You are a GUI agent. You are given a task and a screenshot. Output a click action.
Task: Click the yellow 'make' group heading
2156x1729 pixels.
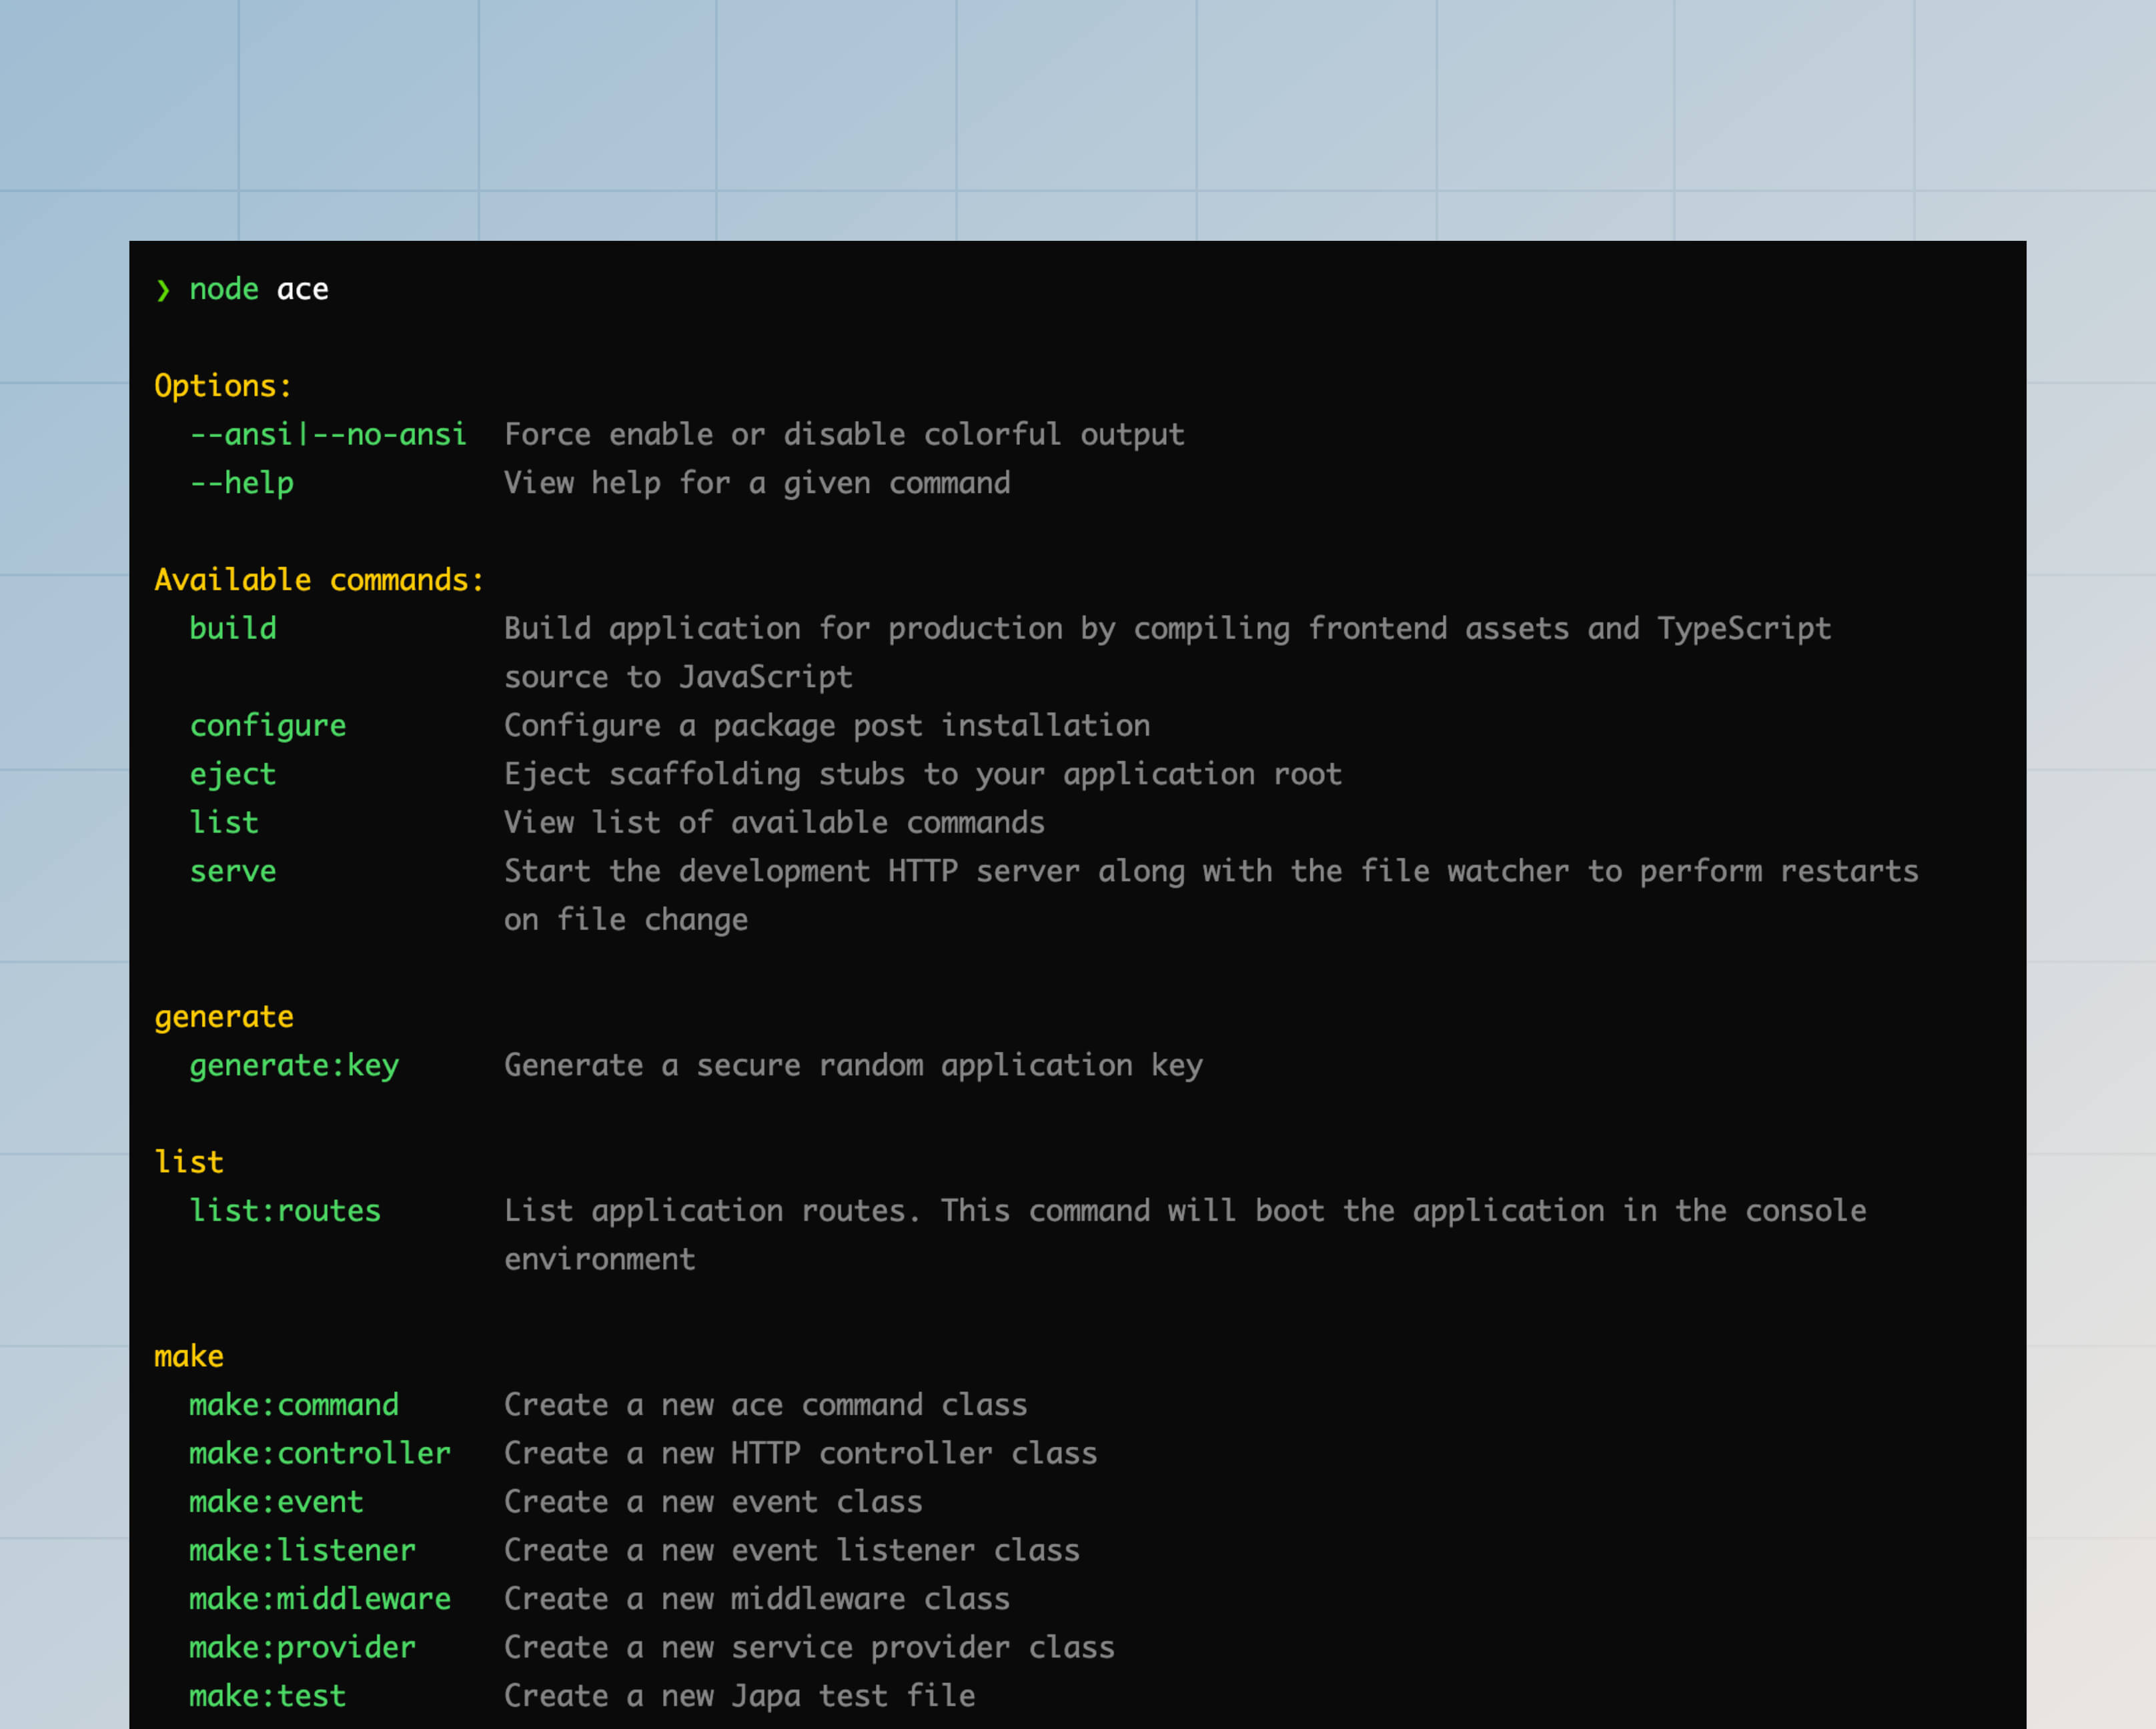pos(188,1356)
